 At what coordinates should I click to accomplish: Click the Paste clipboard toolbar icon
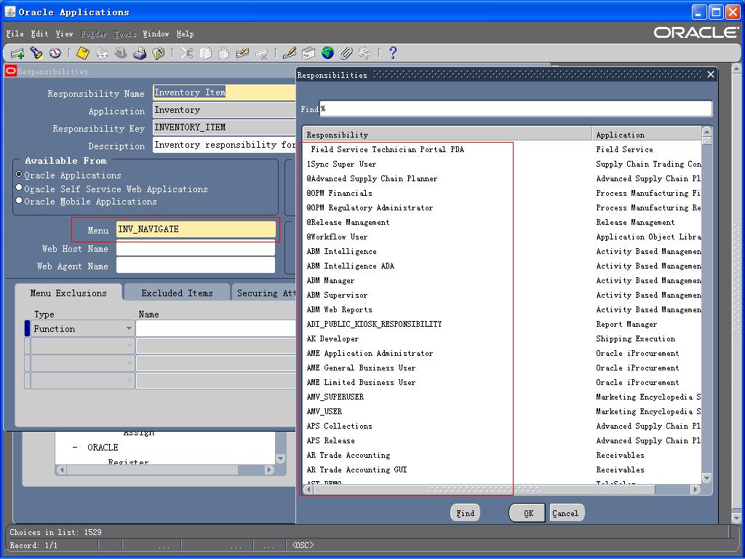click(224, 52)
